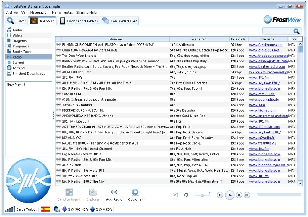Toggle repeat playback mode

[x=186, y=195]
